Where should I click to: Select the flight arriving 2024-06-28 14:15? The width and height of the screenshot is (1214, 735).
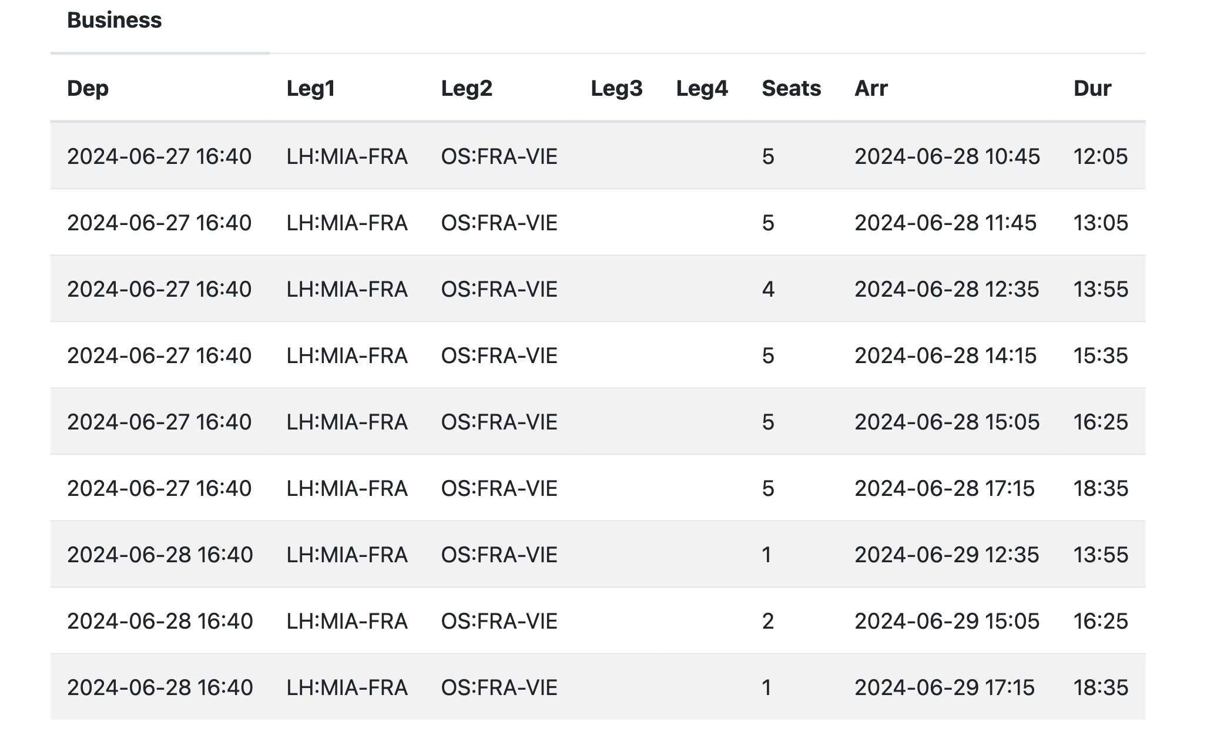pyautogui.click(x=945, y=356)
